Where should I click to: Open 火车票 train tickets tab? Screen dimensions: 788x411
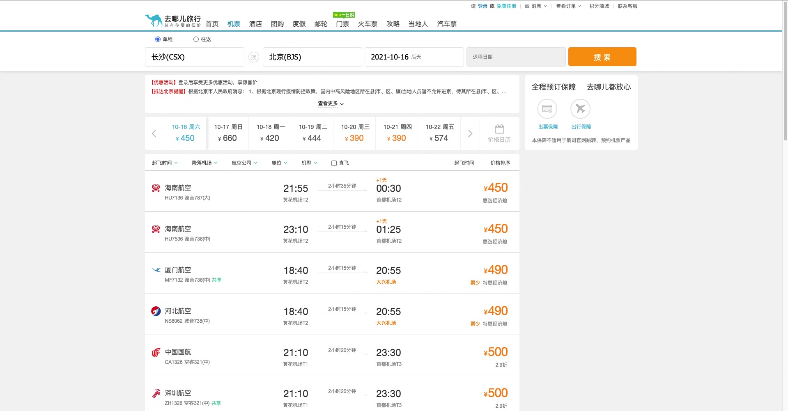[368, 24]
